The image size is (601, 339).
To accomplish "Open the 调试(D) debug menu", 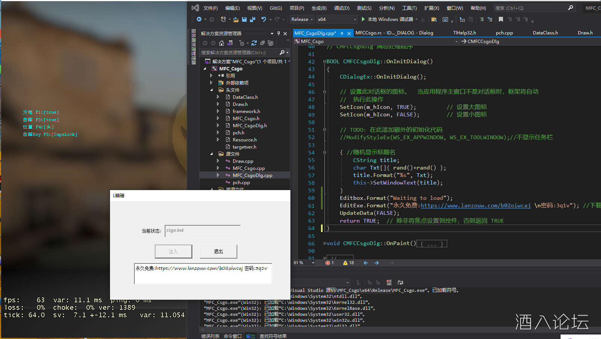I will pyautogui.click(x=342, y=8).
